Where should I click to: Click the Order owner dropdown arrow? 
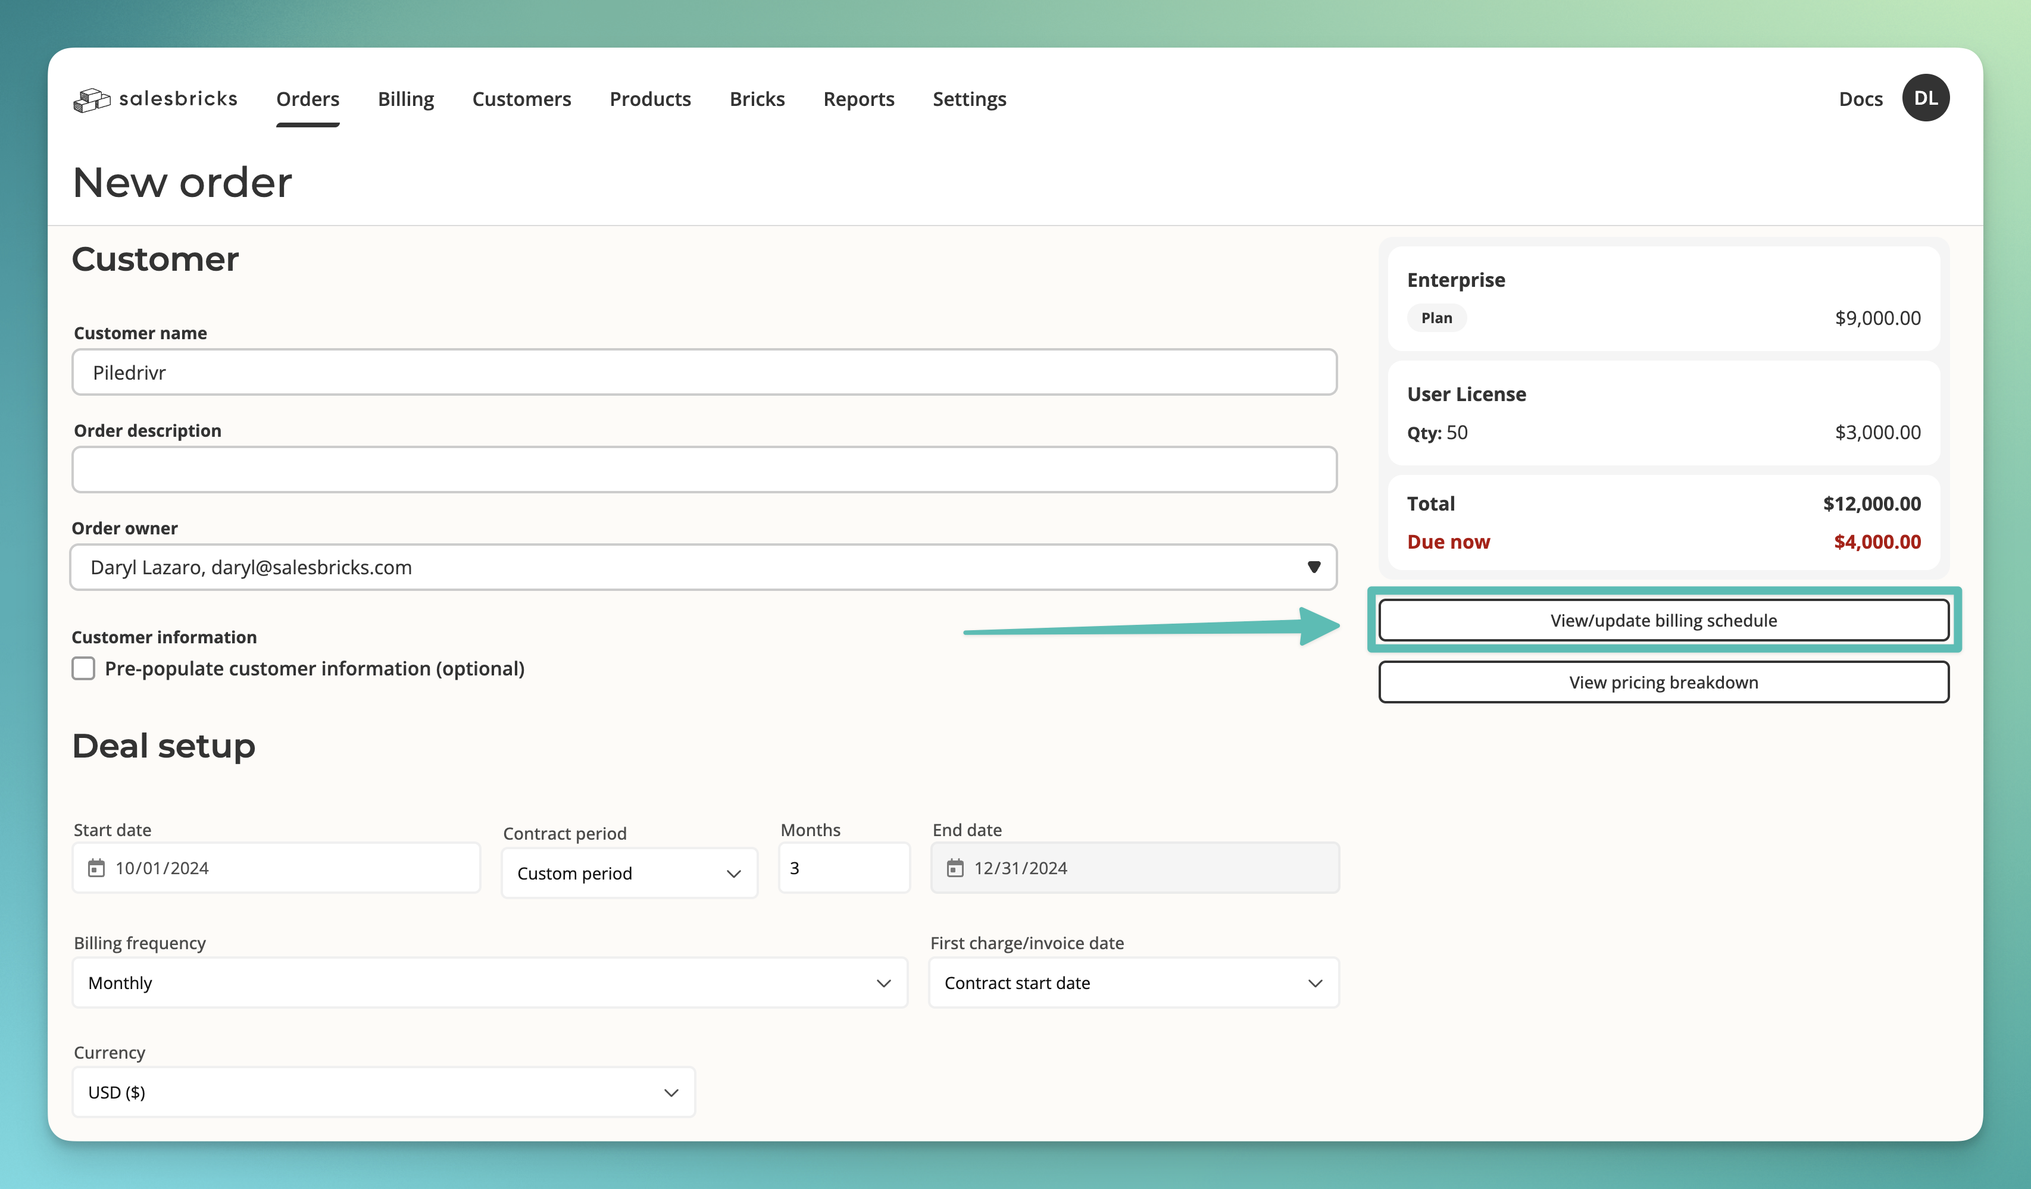(1313, 567)
